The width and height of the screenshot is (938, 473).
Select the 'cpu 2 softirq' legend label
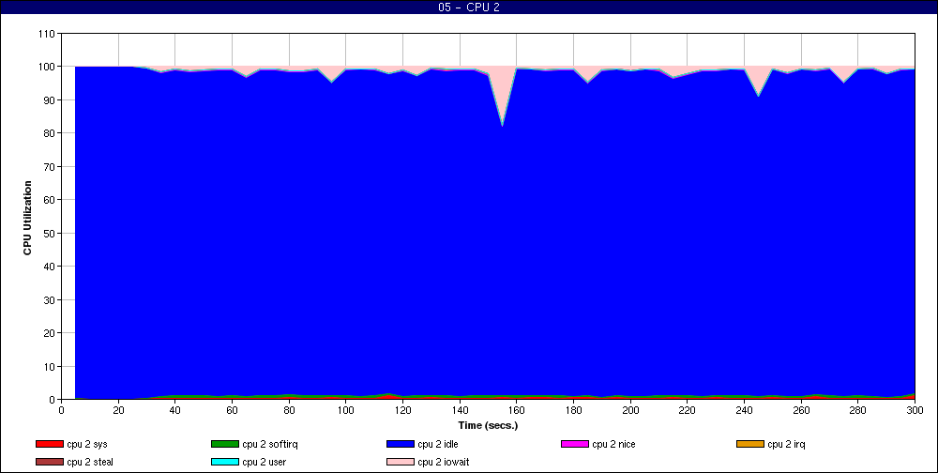tap(270, 444)
